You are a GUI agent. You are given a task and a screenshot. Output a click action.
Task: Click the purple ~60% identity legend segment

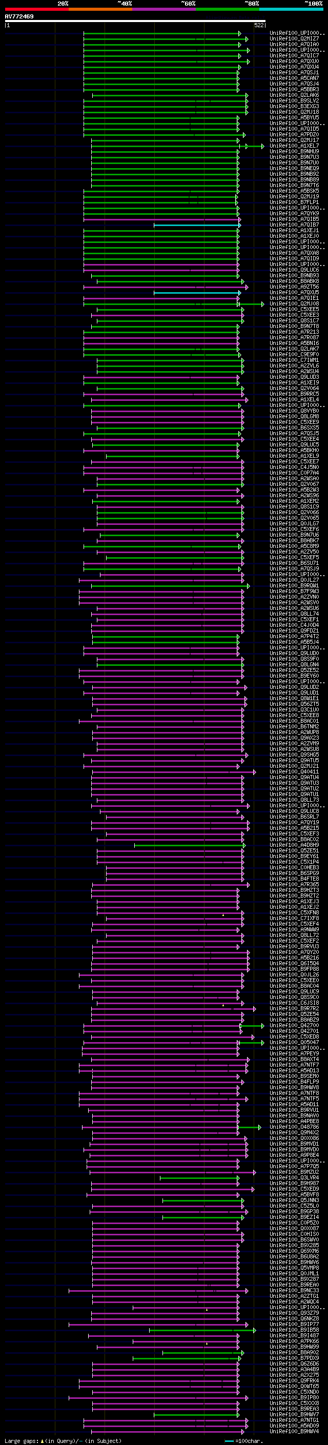(163, 10)
